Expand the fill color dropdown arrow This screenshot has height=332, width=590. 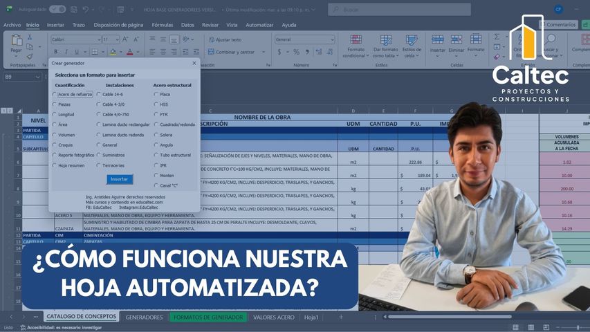coord(120,52)
